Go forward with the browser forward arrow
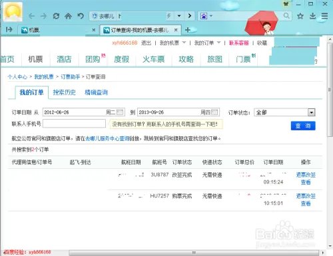 [x=44, y=16]
